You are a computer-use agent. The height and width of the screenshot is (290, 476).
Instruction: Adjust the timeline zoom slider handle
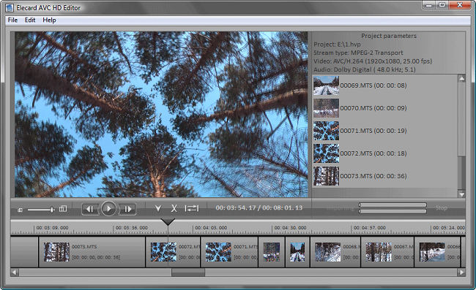tap(52, 209)
